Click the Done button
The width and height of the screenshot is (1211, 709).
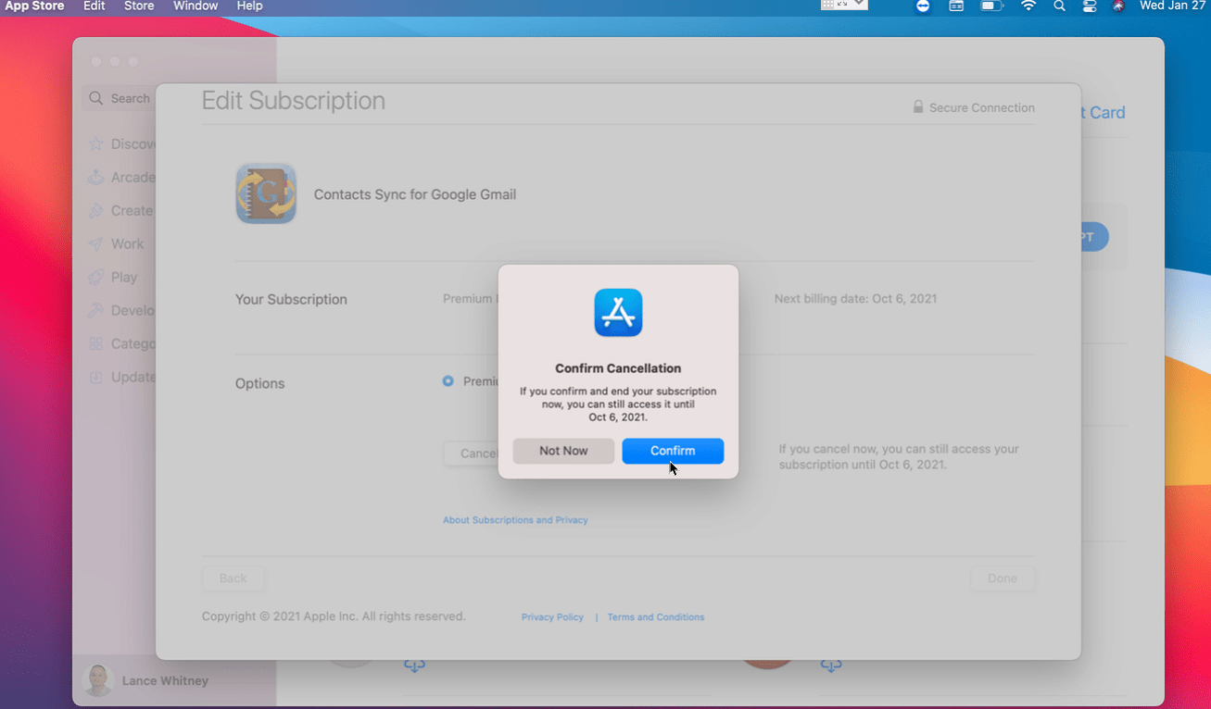[1003, 578]
